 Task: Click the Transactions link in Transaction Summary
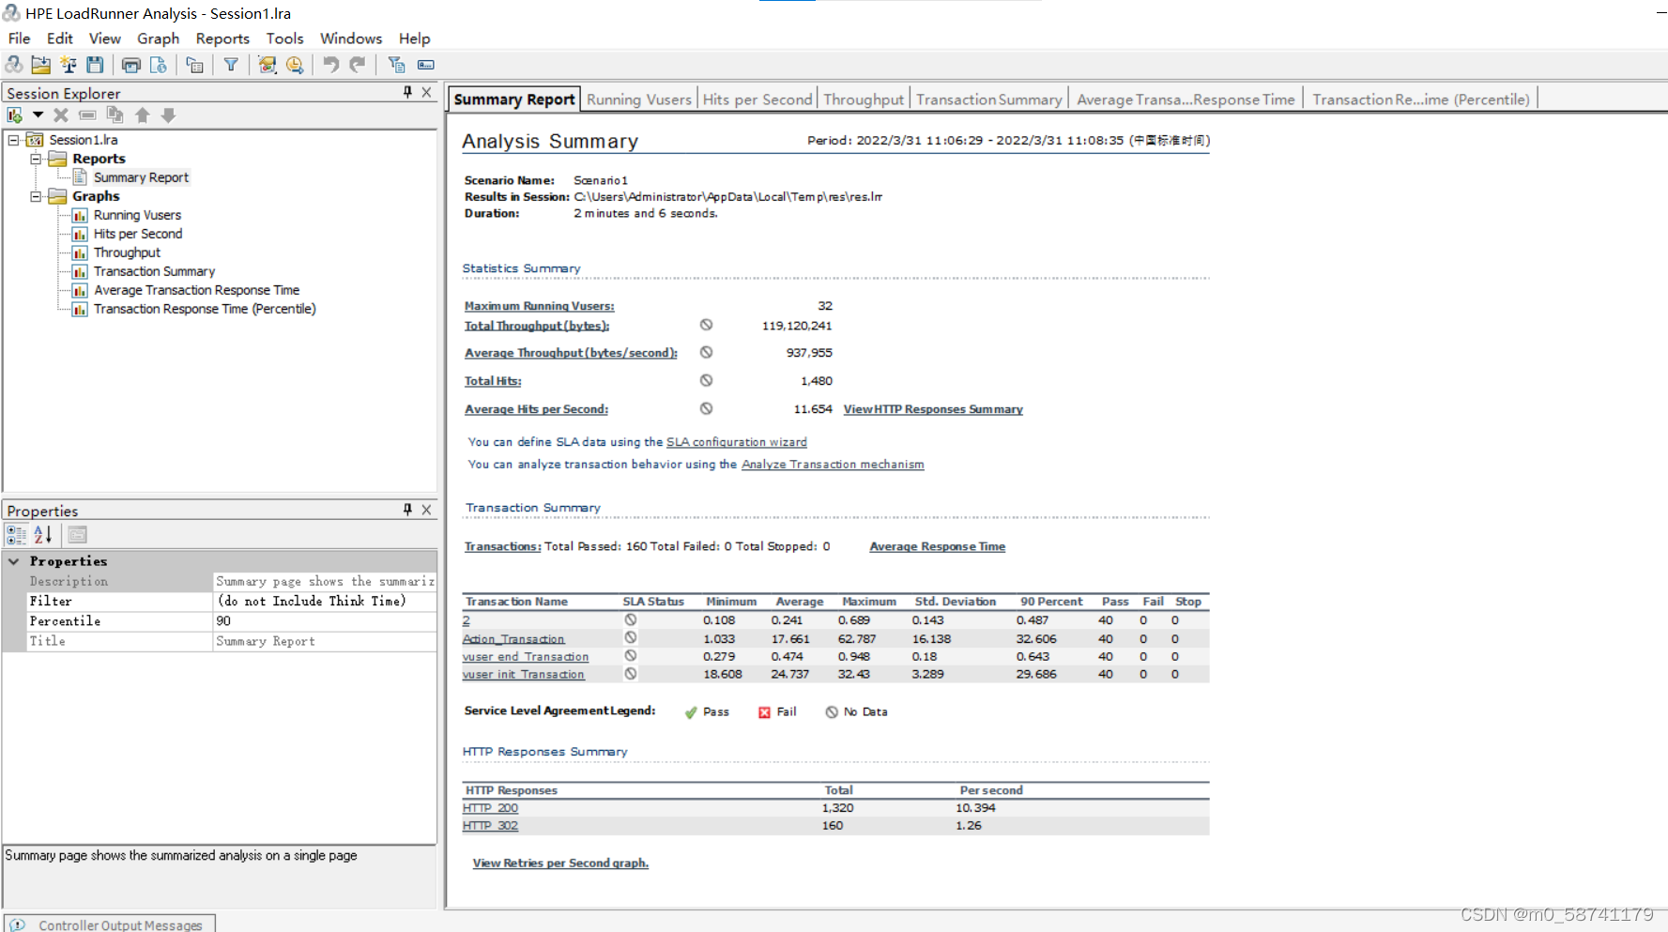502,546
